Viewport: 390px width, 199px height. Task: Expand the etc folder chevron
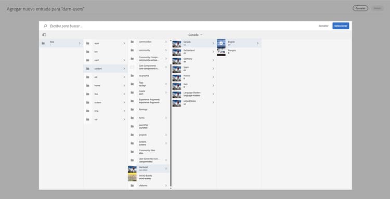coord(124,77)
